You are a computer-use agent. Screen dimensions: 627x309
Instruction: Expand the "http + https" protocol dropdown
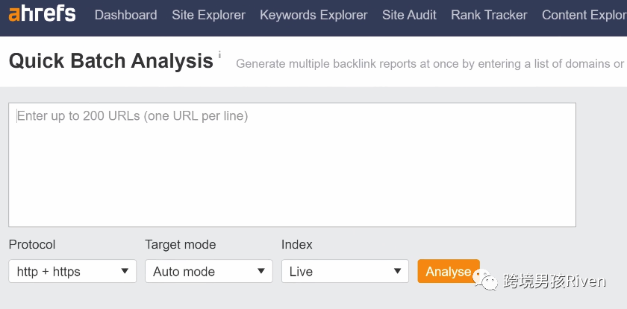pyautogui.click(x=72, y=271)
